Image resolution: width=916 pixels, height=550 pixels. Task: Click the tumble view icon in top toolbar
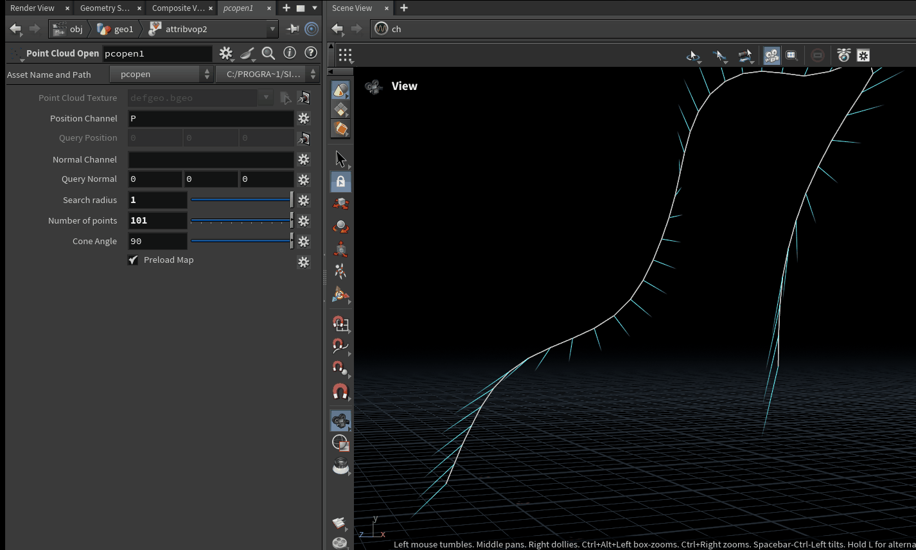[x=693, y=56]
